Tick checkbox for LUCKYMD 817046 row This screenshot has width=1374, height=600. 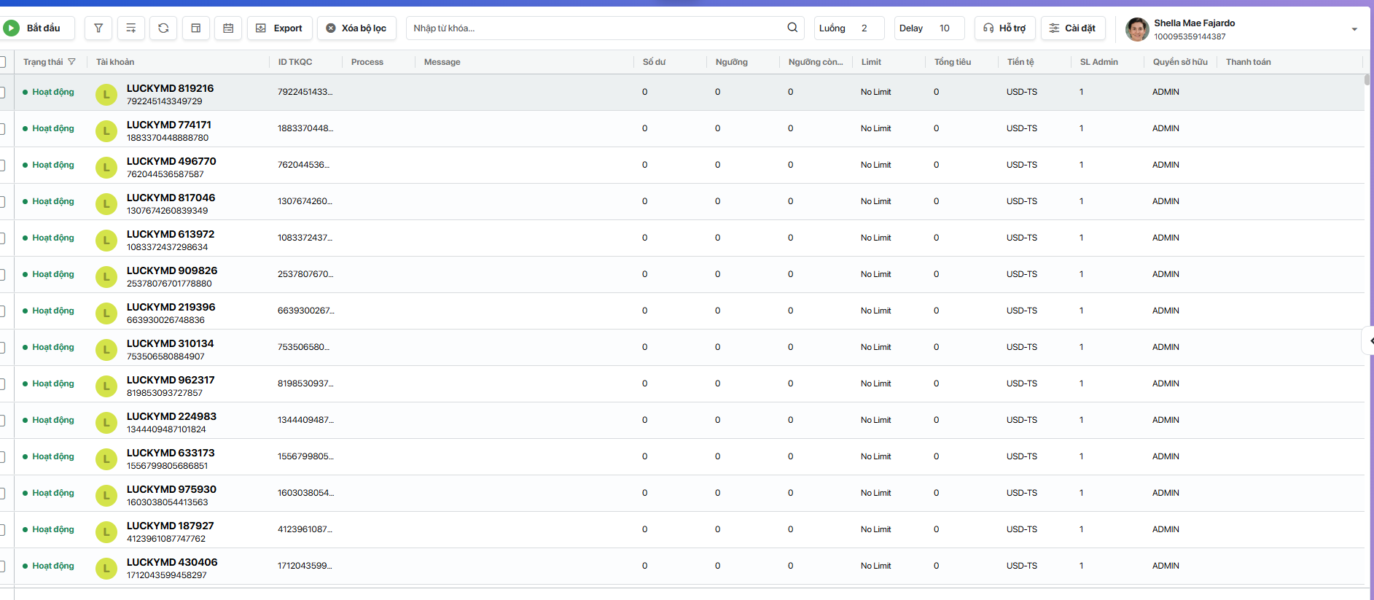pos(2,202)
